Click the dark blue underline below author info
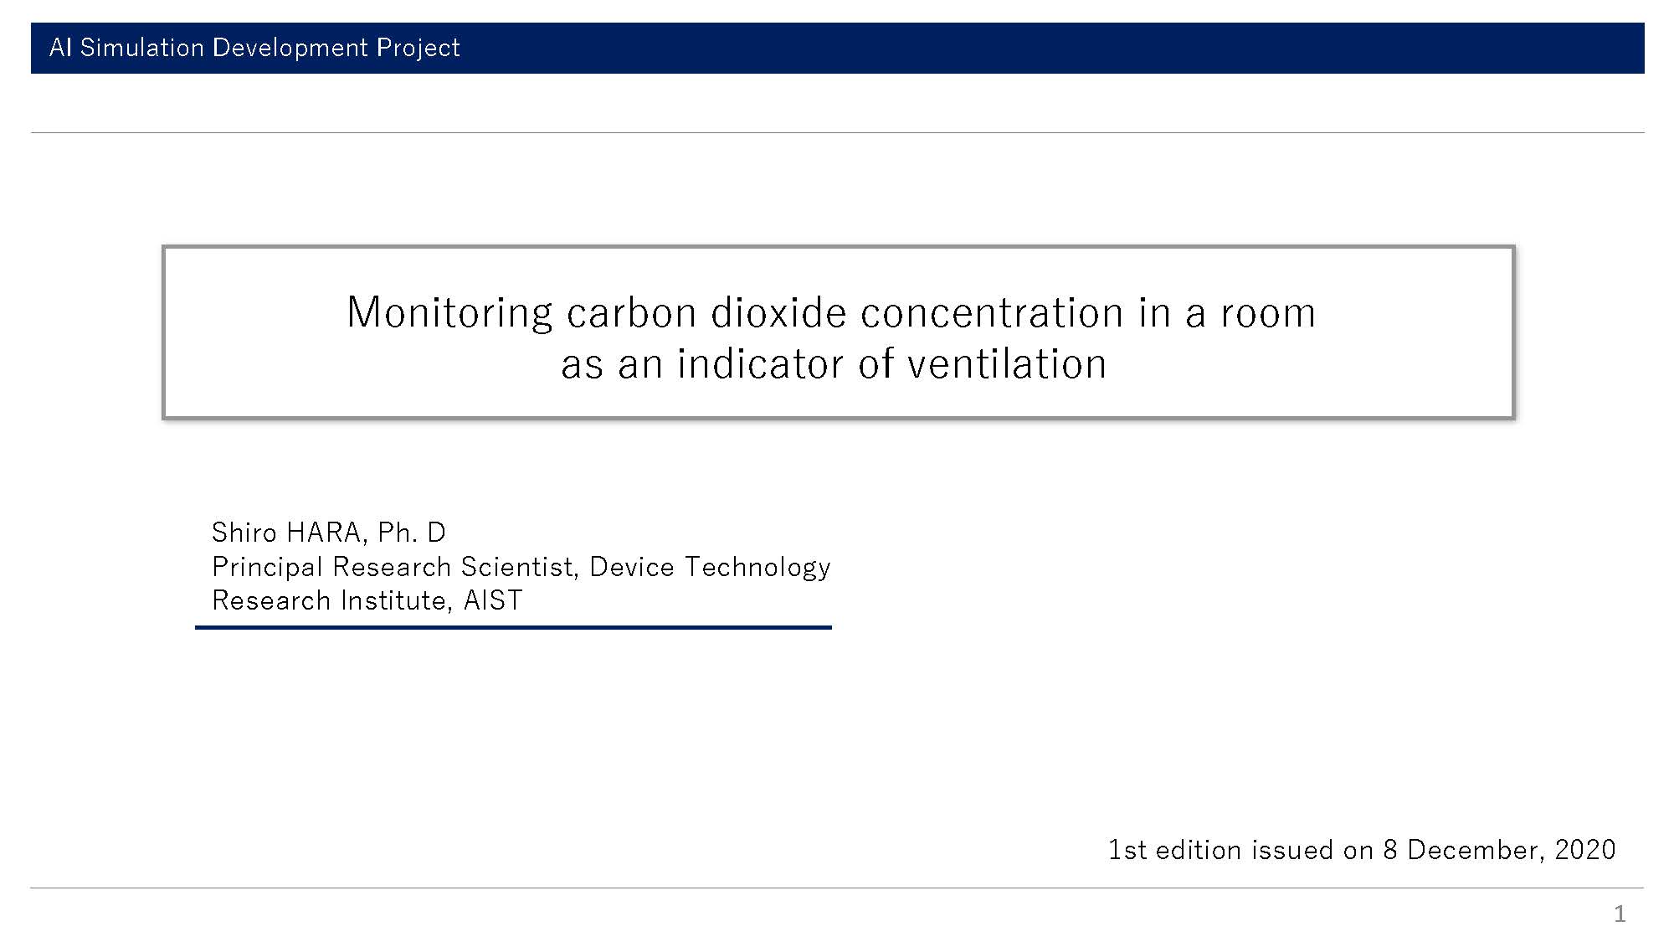Image resolution: width=1674 pixels, height=942 pixels. point(513,627)
